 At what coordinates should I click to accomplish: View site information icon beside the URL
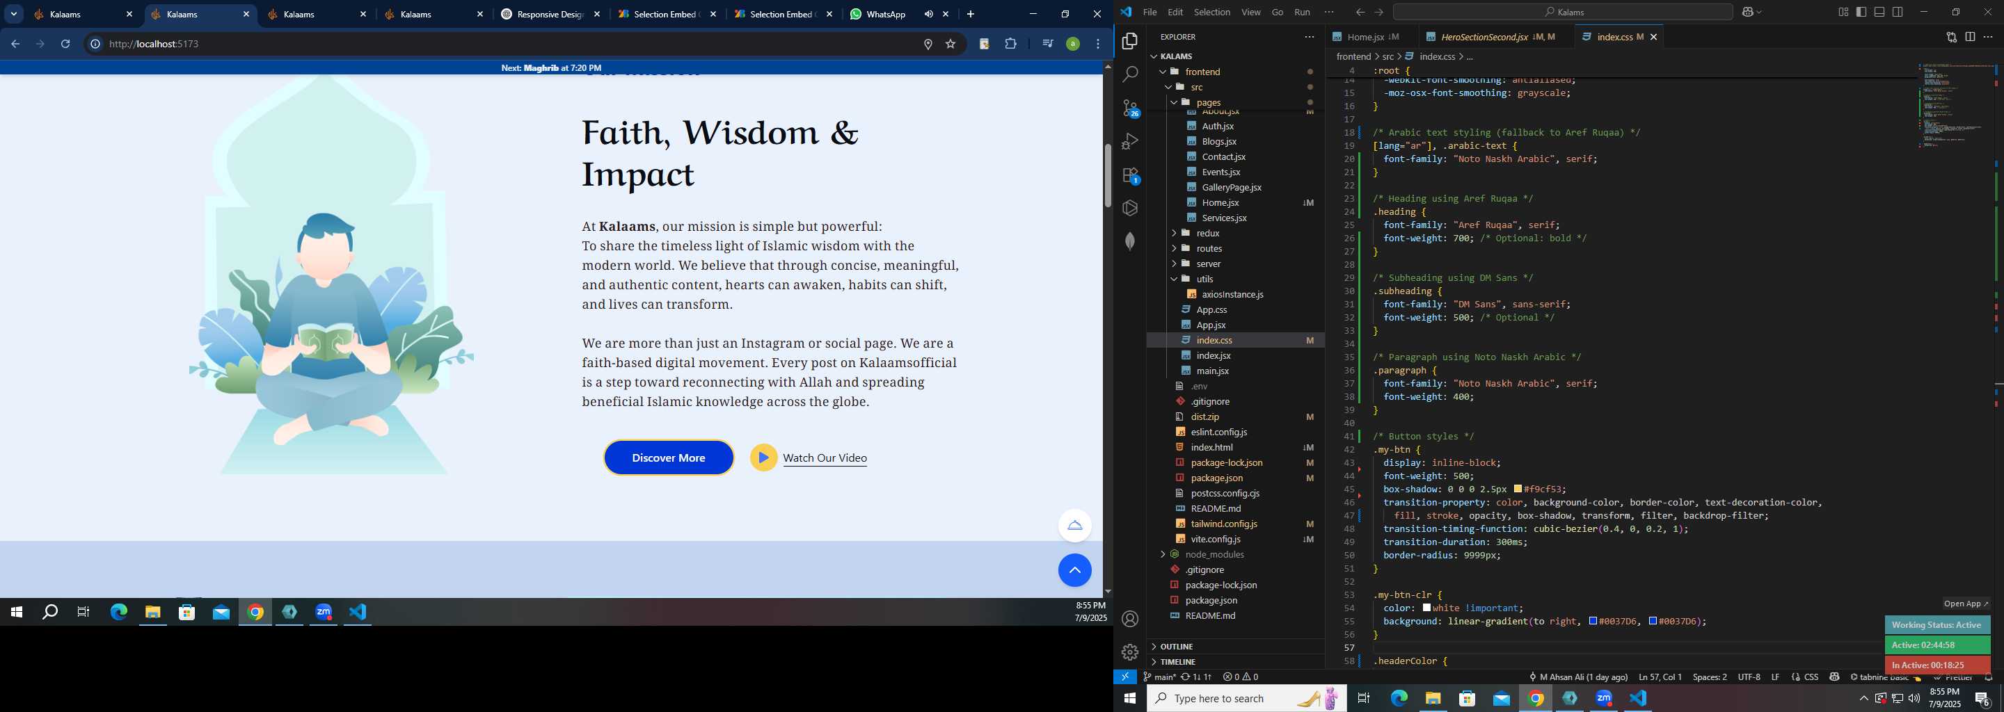click(95, 44)
